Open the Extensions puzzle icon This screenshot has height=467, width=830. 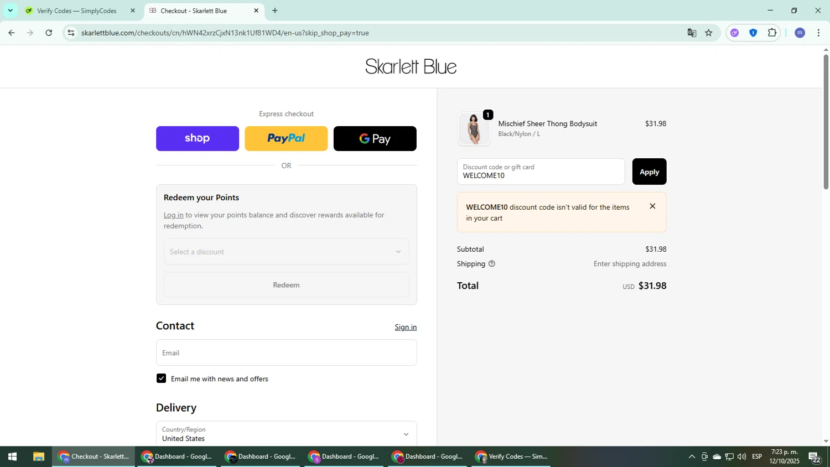[x=772, y=33]
